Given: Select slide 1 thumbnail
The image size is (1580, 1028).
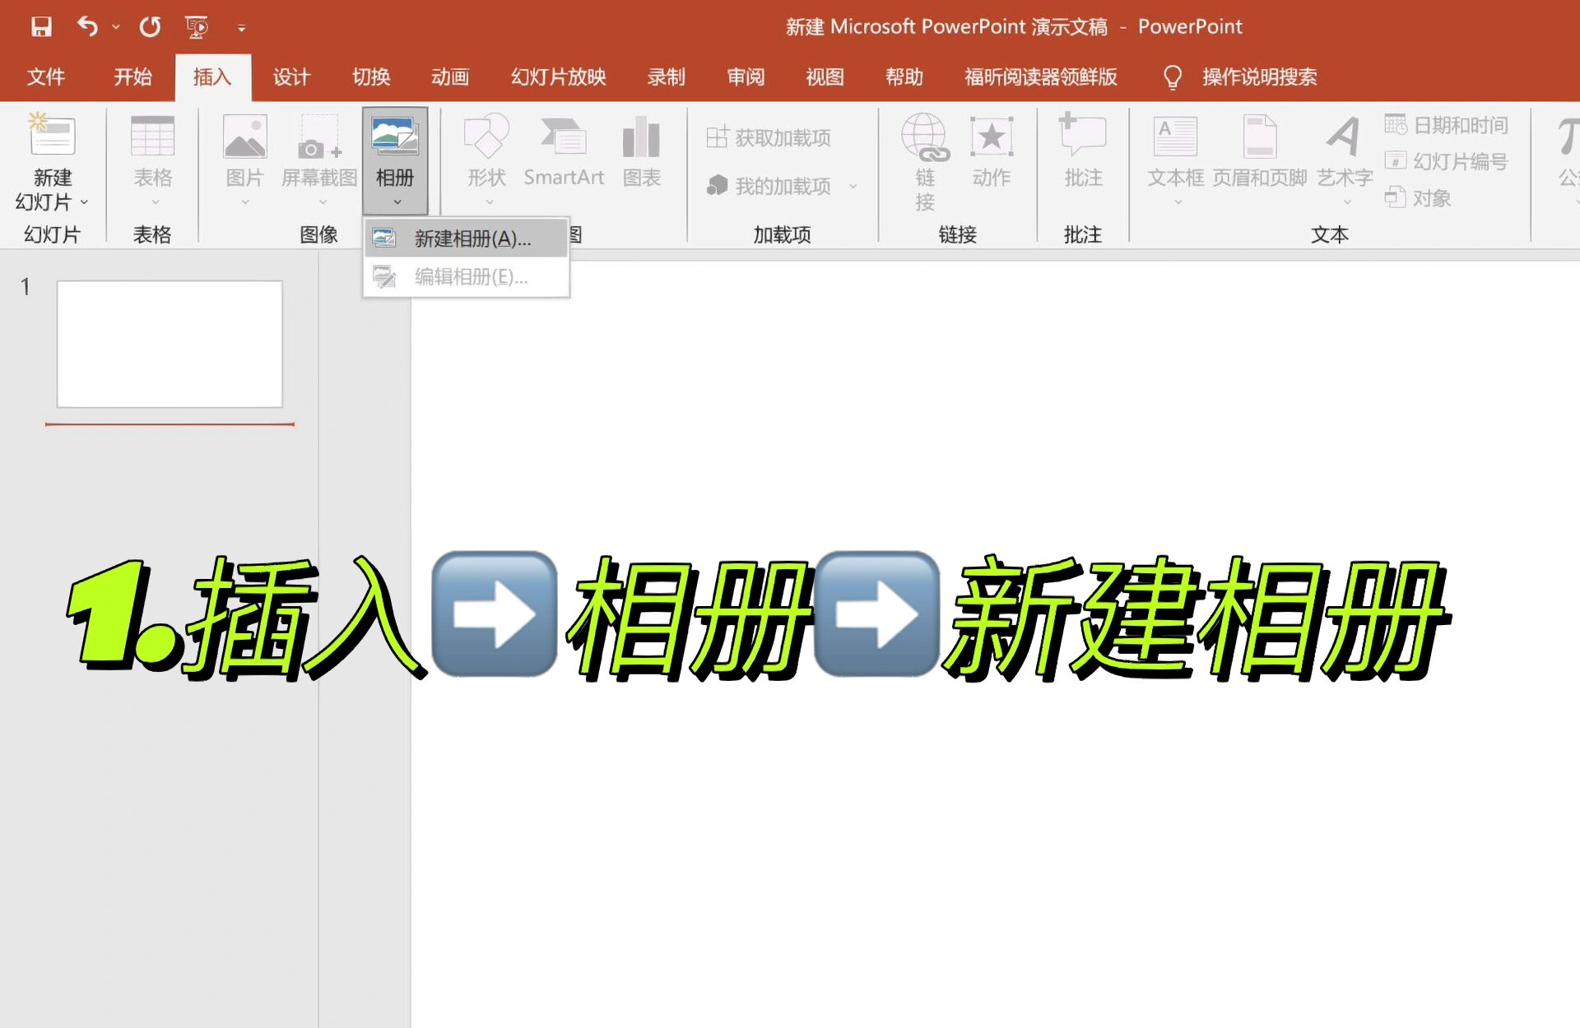Looking at the screenshot, I should (170, 344).
